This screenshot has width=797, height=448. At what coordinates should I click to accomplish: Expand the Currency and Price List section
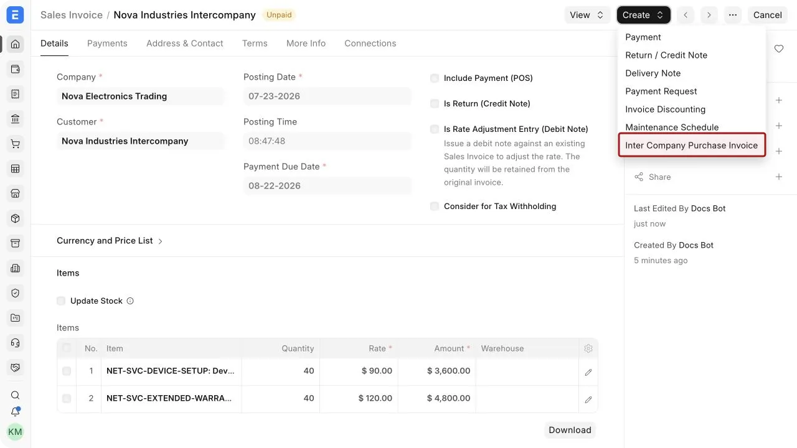coord(110,241)
